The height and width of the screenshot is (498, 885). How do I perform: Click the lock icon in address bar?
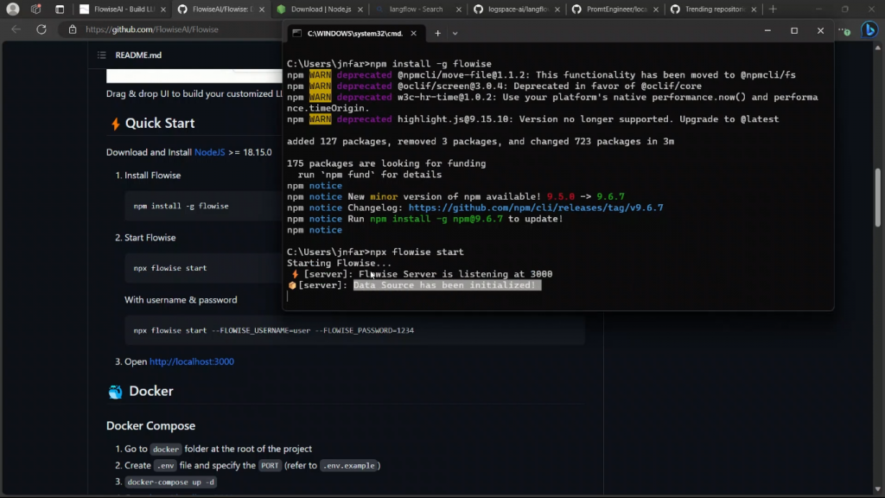point(73,29)
